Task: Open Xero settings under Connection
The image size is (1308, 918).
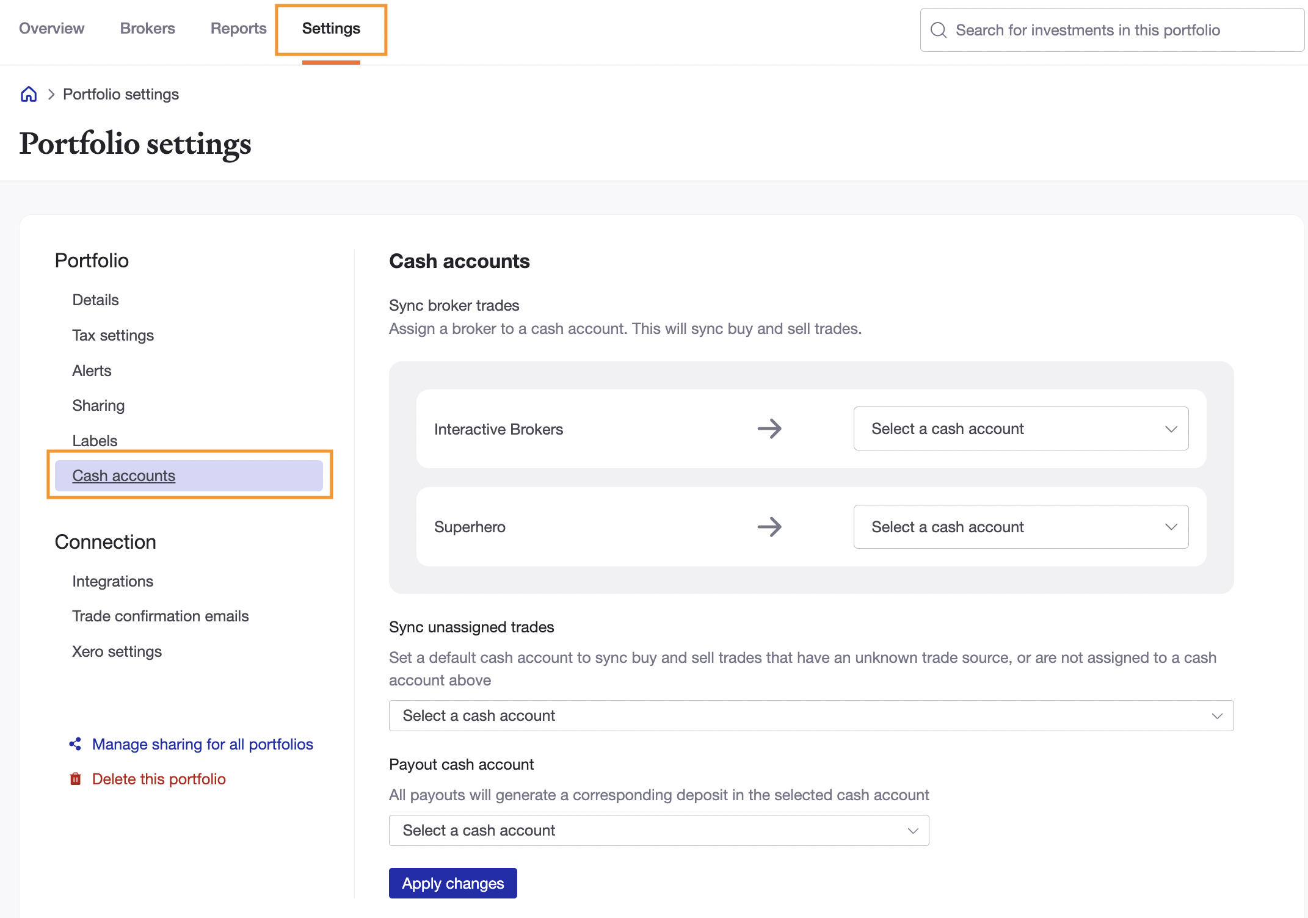Action: pyautogui.click(x=117, y=651)
